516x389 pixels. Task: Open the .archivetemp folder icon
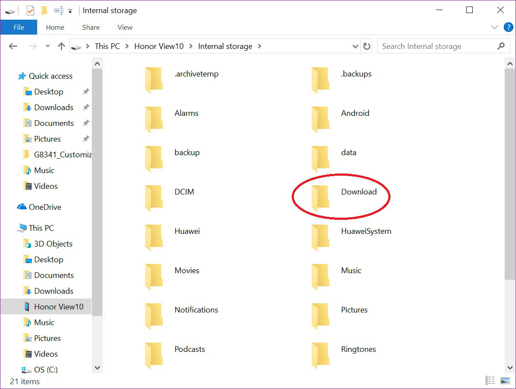(154, 80)
